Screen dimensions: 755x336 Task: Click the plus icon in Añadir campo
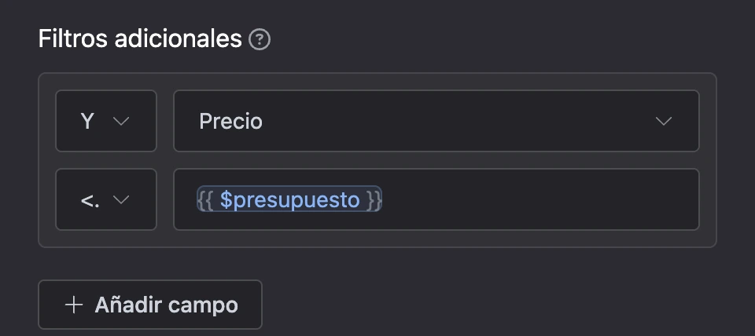tap(74, 305)
